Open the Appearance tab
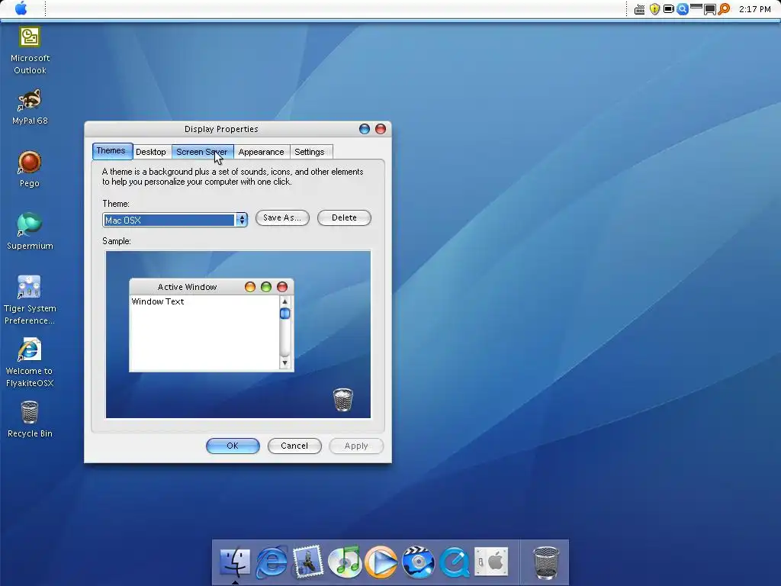This screenshot has width=781, height=586. pyautogui.click(x=262, y=152)
